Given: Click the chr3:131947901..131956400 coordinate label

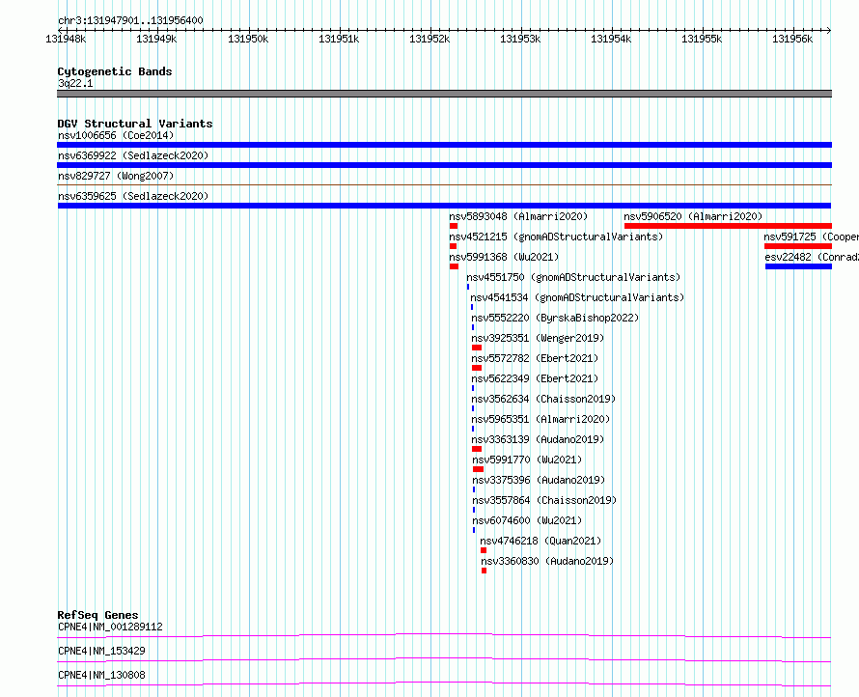Looking at the screenshot, I should click(x=130, y=20).
